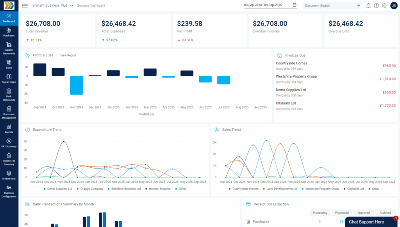The image size is (400, 227).
Task: Select the Archived column header
Action: pyautogui.click(x=385, y=213)
